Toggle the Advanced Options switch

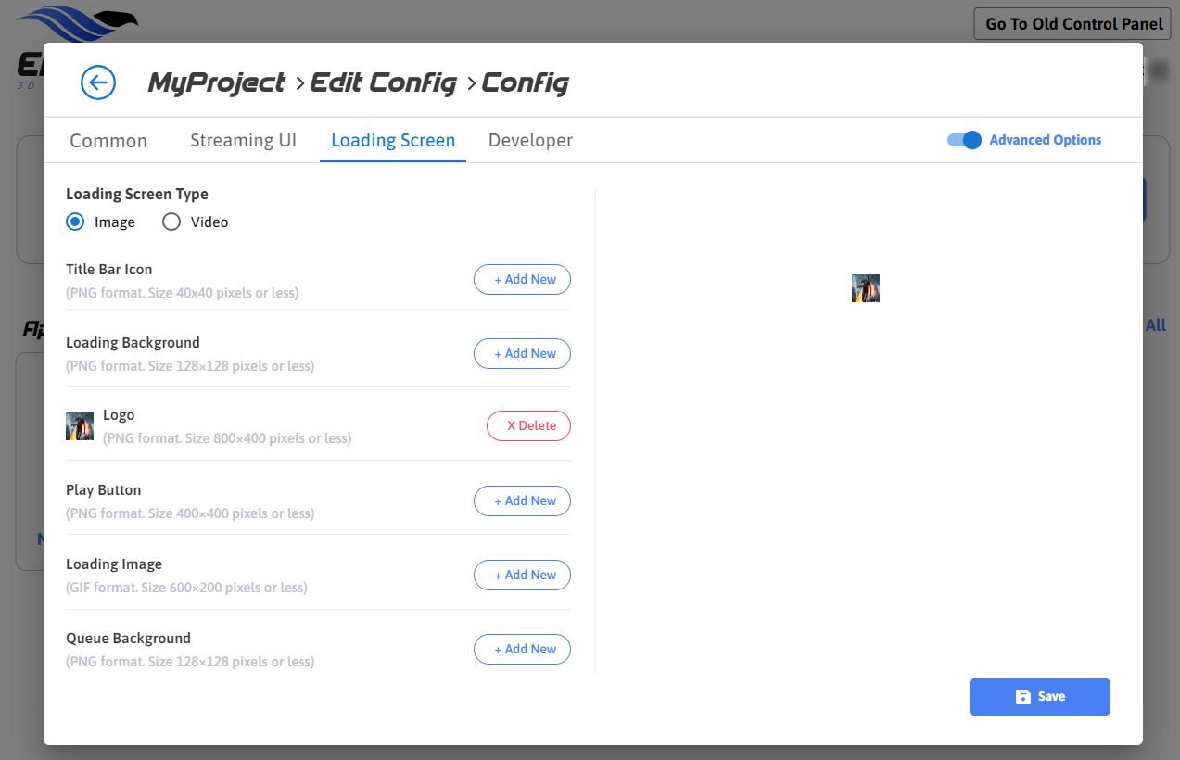pyautogui.click(x=964, y=140)
